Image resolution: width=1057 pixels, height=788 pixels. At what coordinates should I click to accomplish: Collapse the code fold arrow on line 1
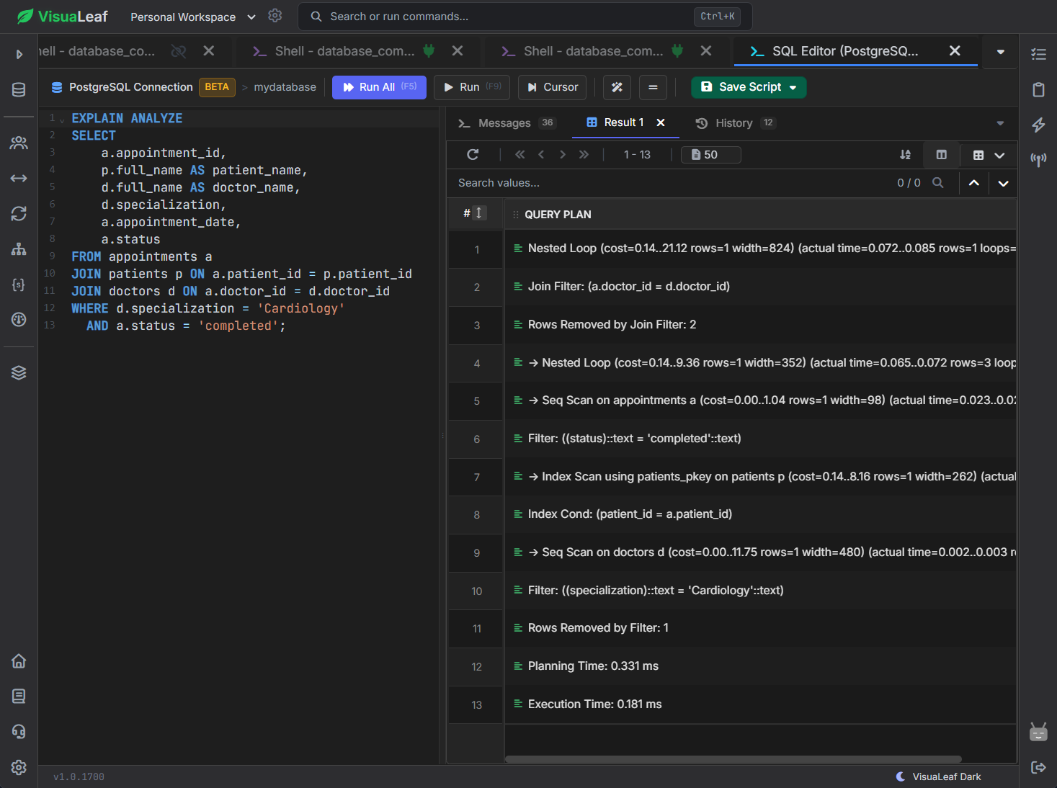coord(62,120)
